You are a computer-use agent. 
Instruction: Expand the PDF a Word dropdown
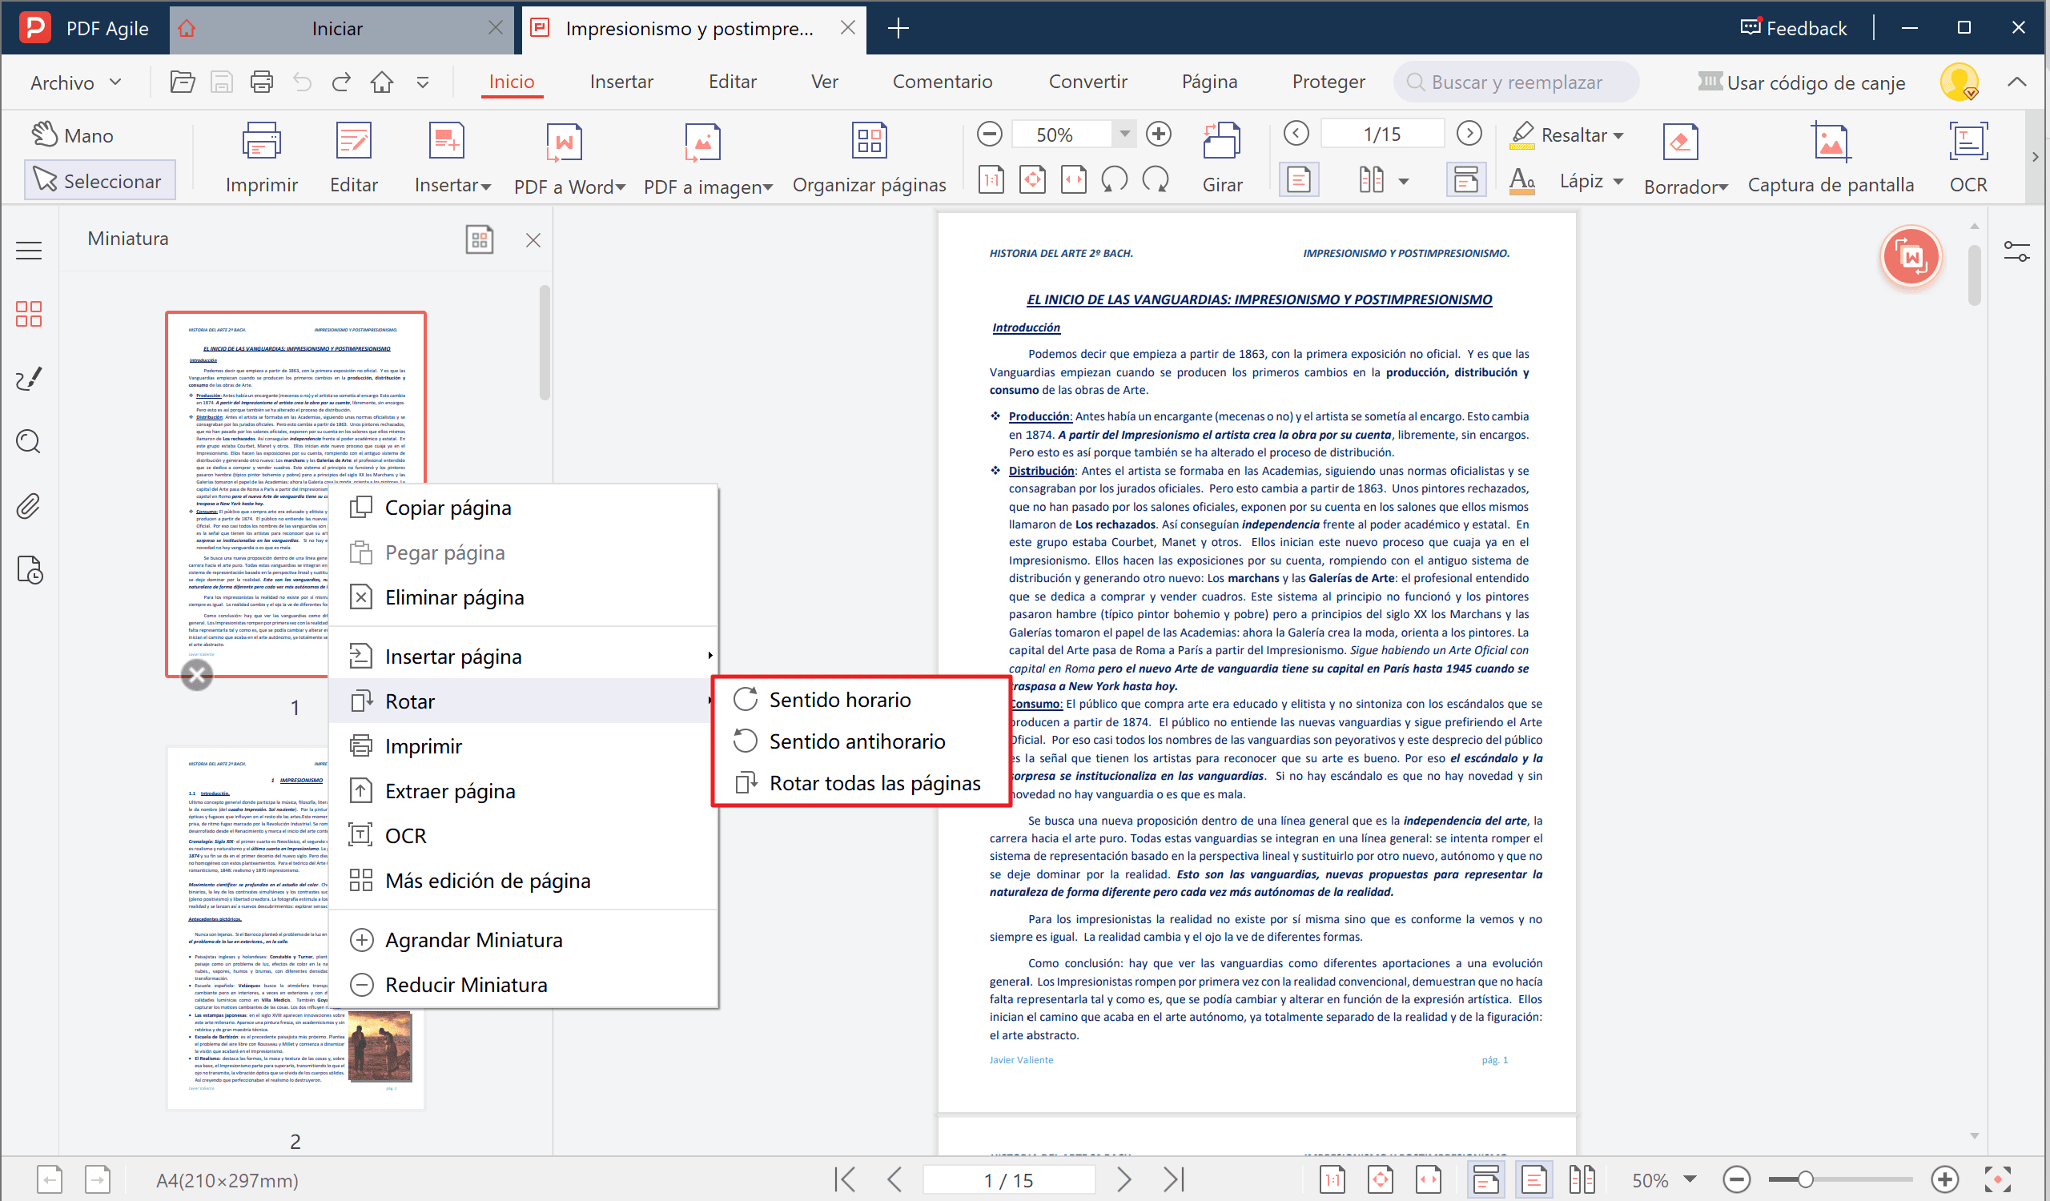(621, 188)
